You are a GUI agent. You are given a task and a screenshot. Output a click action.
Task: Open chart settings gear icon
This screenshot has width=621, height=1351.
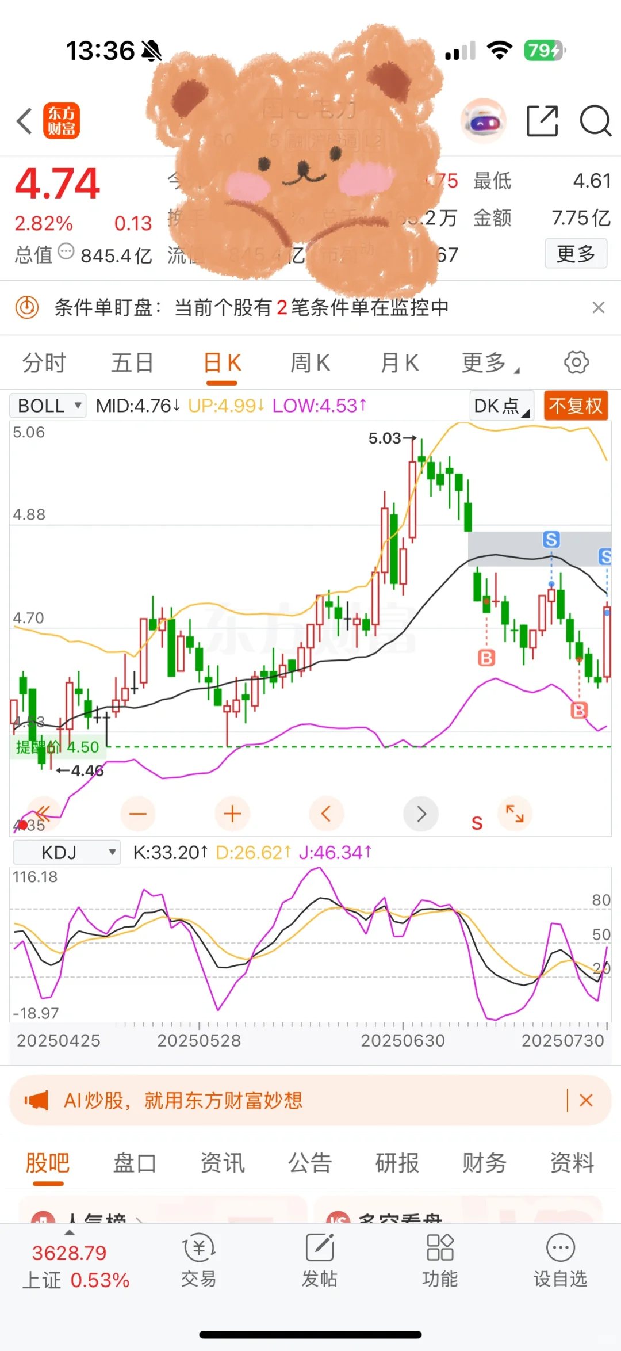click(x=576, y=362)
